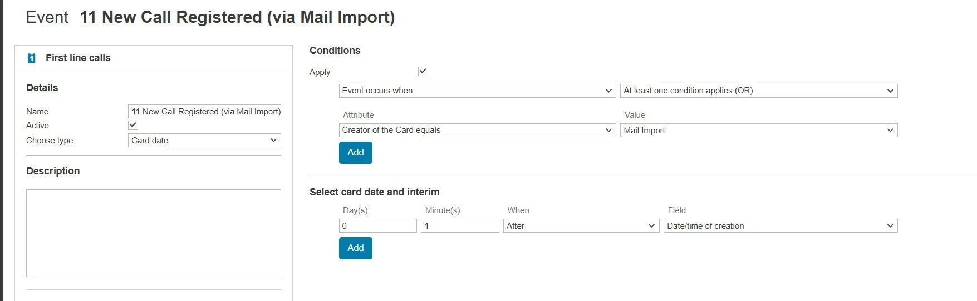977x301 pixels.
Task: Open the Creator of the Card equals dropdown
Action: coord(477,130)
